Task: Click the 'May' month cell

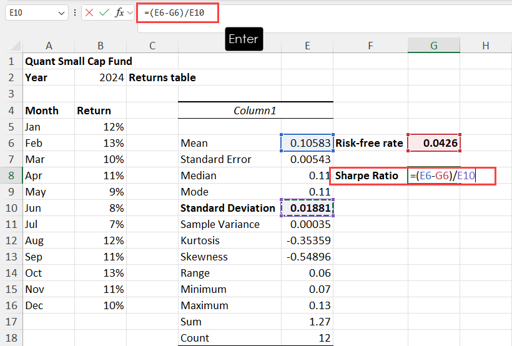Action: click(x=49, y=192)
